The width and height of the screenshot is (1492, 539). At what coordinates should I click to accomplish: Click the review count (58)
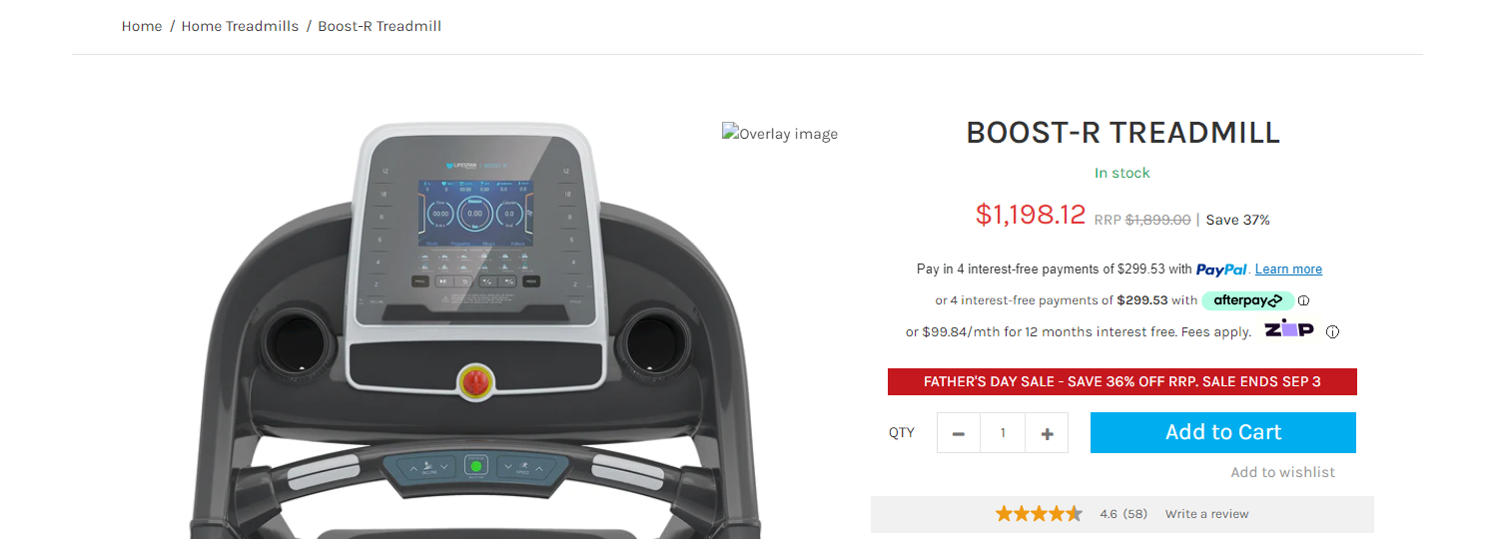pyautogui.click(x=1135, y=514)
